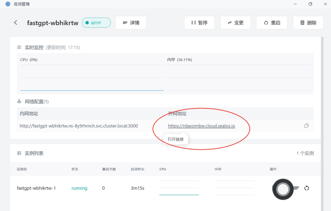
Task: Click the 内存 memory usage chart
Action: click(239, 77)
